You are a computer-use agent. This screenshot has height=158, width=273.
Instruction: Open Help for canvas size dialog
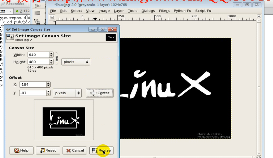[x=21, y=150]
